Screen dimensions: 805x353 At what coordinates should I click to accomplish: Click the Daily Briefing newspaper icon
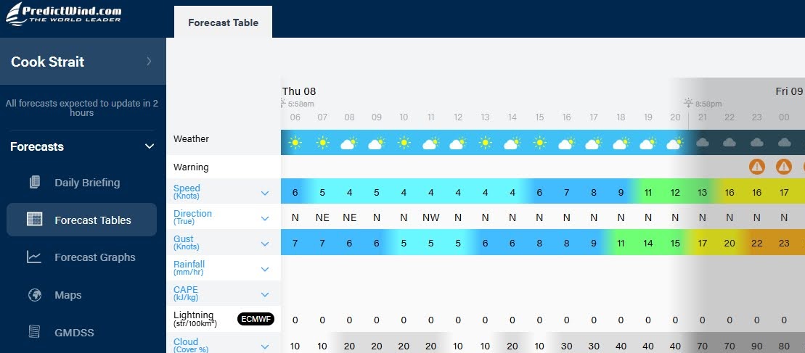[x=34, y=182]
